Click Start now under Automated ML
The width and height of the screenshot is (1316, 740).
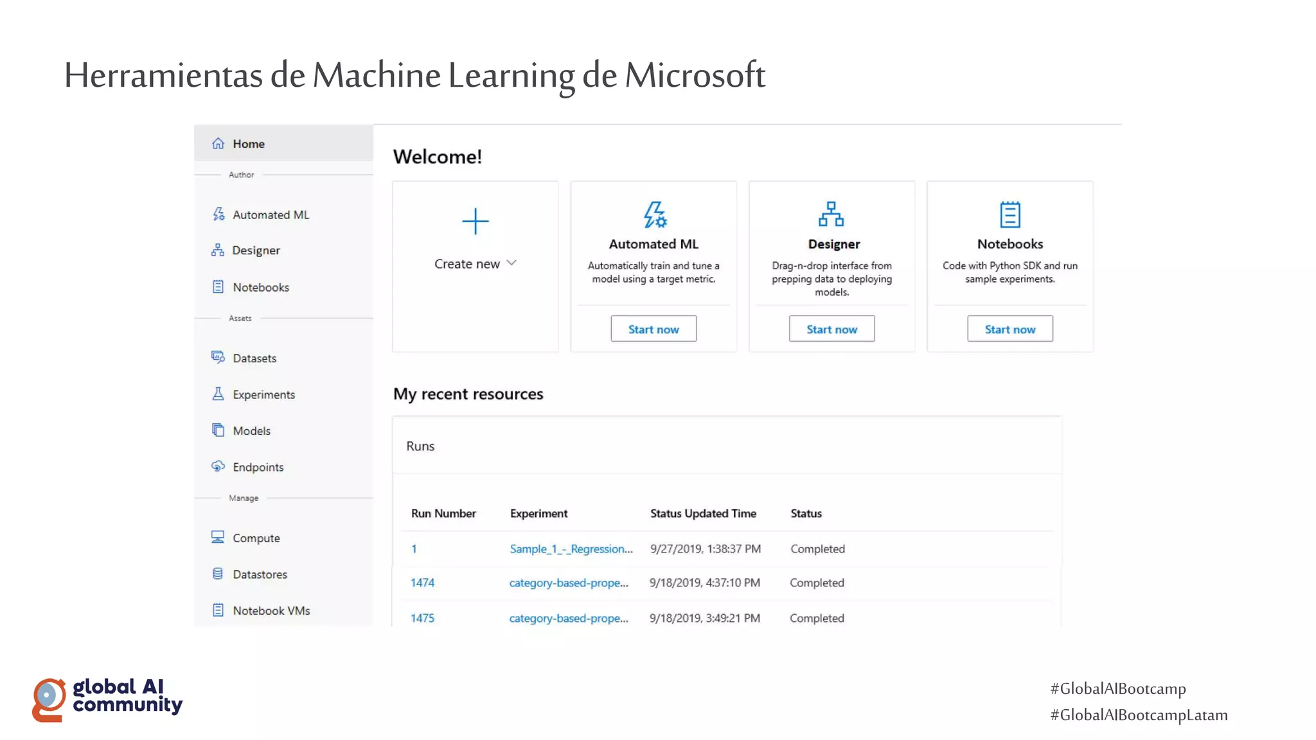click(x=654, y=329)
